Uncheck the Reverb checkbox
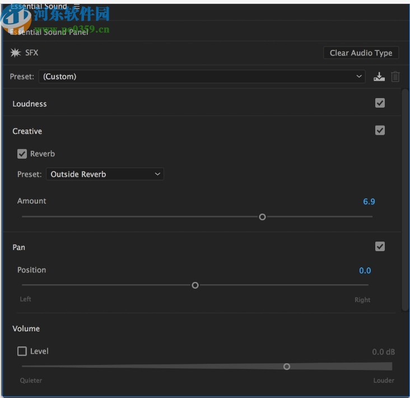The height and width of the screenshot is (398, 410). coord(22,154)
